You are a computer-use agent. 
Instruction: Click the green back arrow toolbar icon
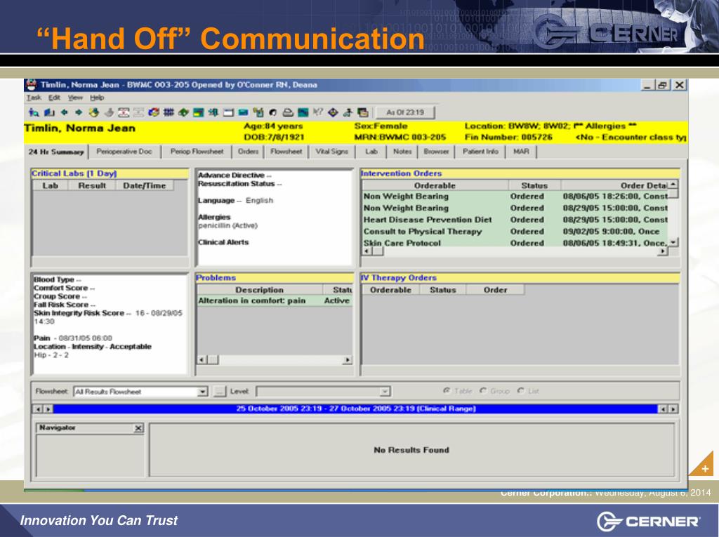coord(64,112)
